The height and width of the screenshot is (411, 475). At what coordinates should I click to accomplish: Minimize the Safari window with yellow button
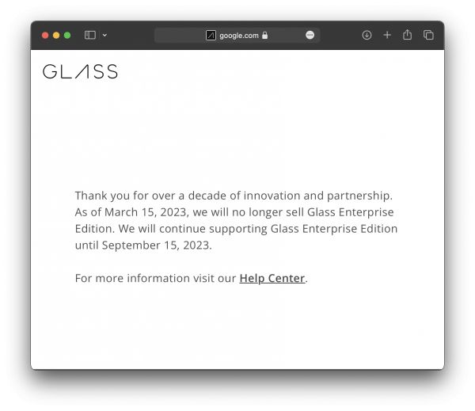pos(56,35)
